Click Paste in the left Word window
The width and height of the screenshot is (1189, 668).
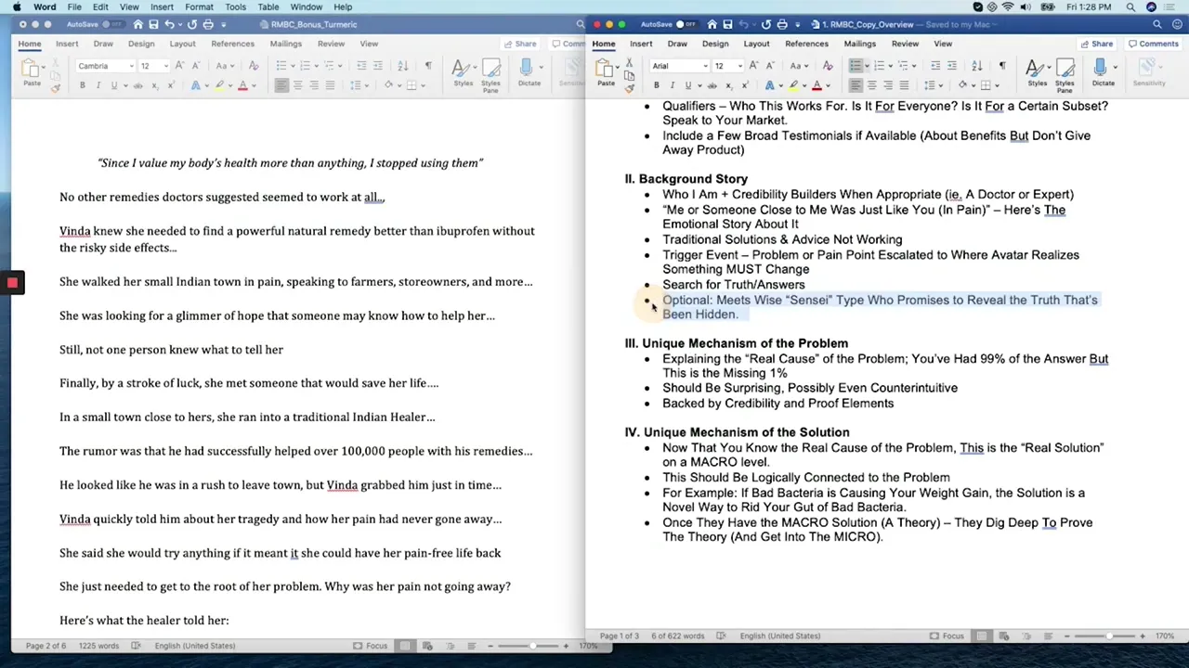[31, 73]
